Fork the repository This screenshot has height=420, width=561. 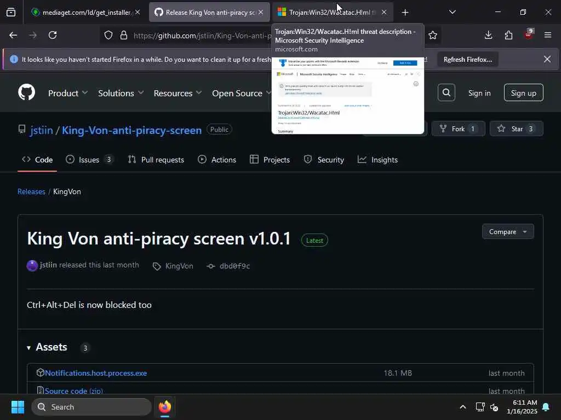459,129
